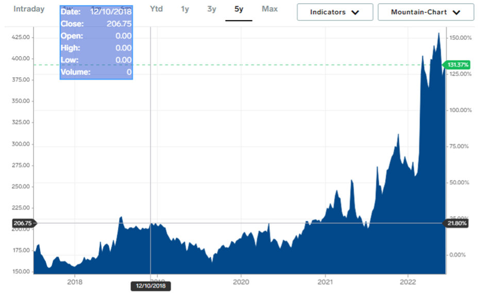Select the Ytd time range

pyautogui.click(x=156, y=9)
